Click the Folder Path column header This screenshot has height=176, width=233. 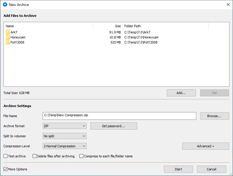coord(165,26)
